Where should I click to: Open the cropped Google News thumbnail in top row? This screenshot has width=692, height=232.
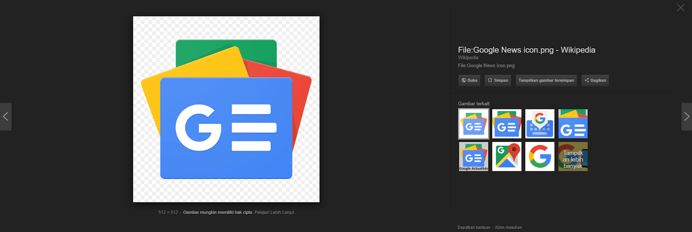click(573, 124)
